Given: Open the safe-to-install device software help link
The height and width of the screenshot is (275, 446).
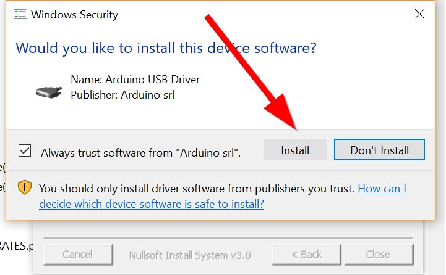Looking at the screenshot, I should click(x=152, y=203).
